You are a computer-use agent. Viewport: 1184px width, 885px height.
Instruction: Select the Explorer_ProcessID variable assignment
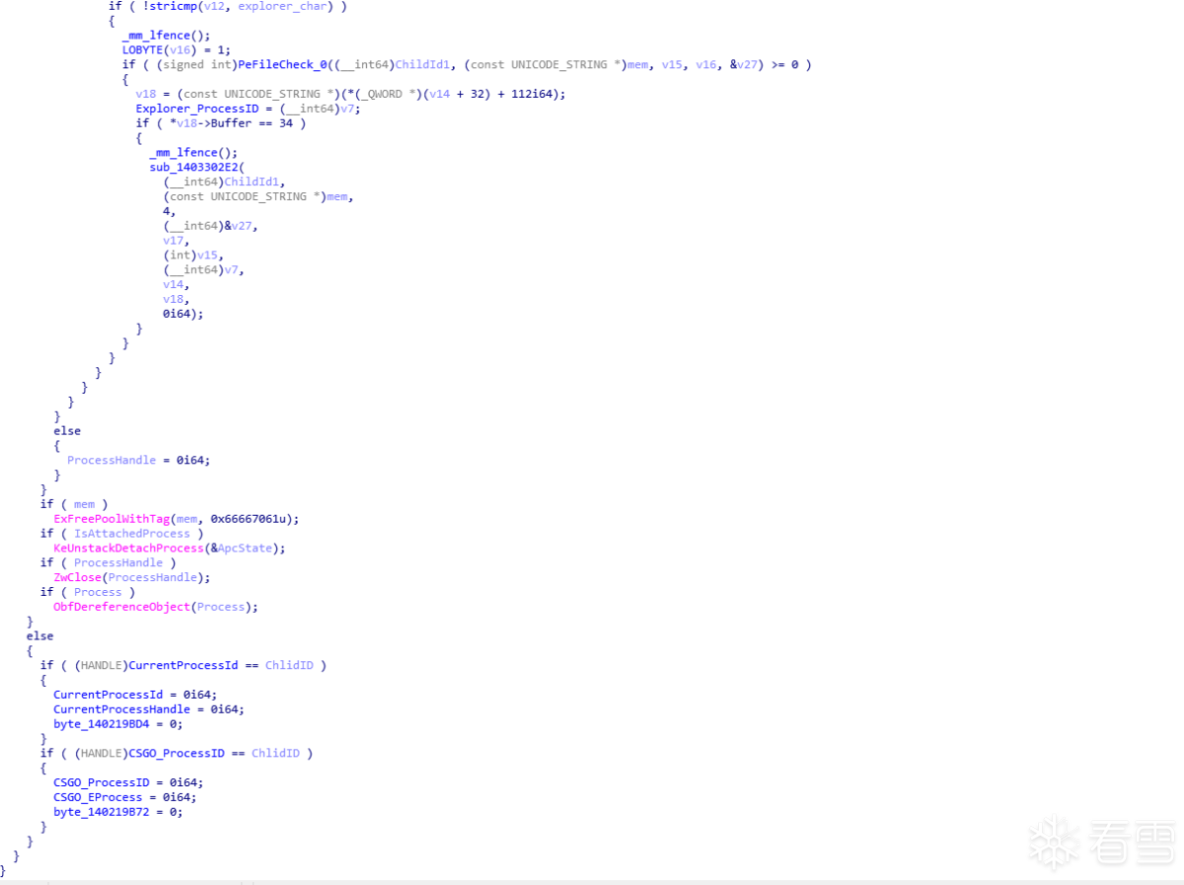(249, 109)
